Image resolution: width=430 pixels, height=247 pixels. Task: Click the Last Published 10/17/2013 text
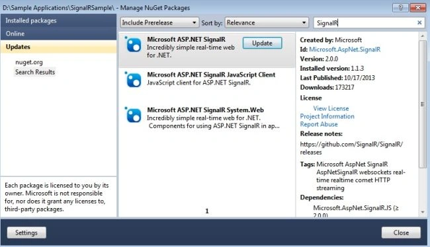(x=337, y=78)
